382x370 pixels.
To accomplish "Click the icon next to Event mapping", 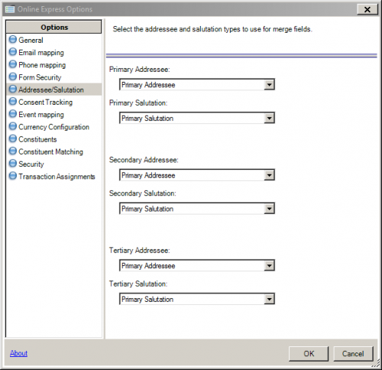I will [13, 114].
